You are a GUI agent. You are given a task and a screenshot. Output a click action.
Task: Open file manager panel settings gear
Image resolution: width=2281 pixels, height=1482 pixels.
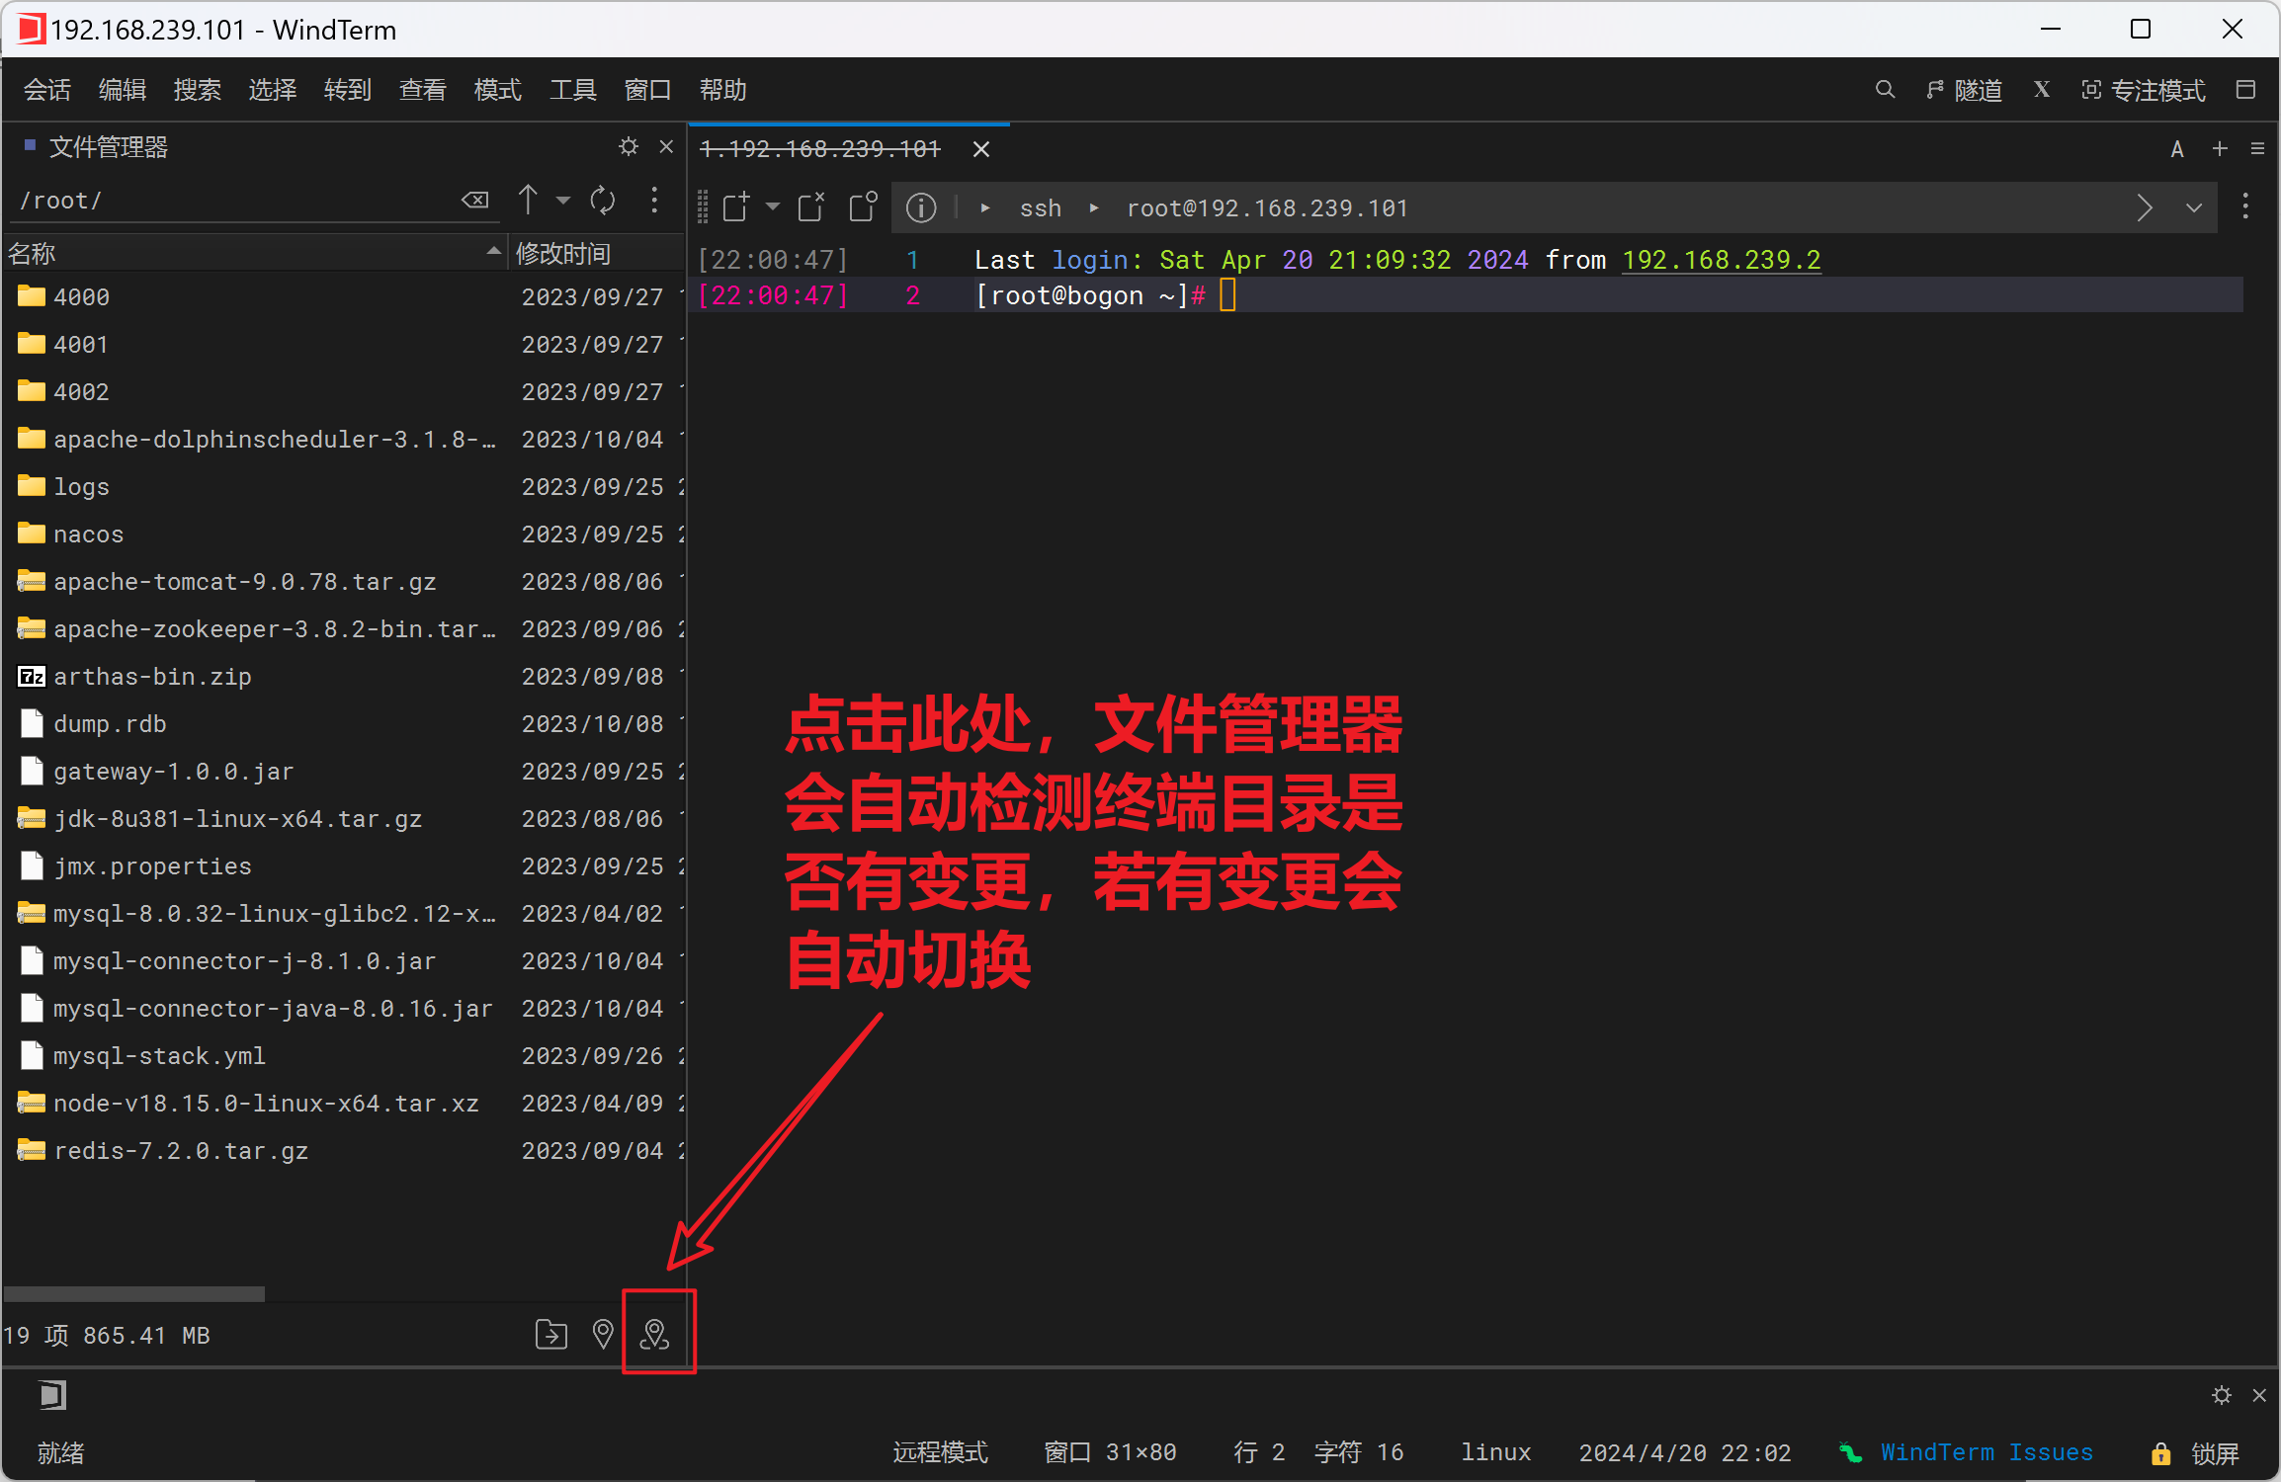629,147
